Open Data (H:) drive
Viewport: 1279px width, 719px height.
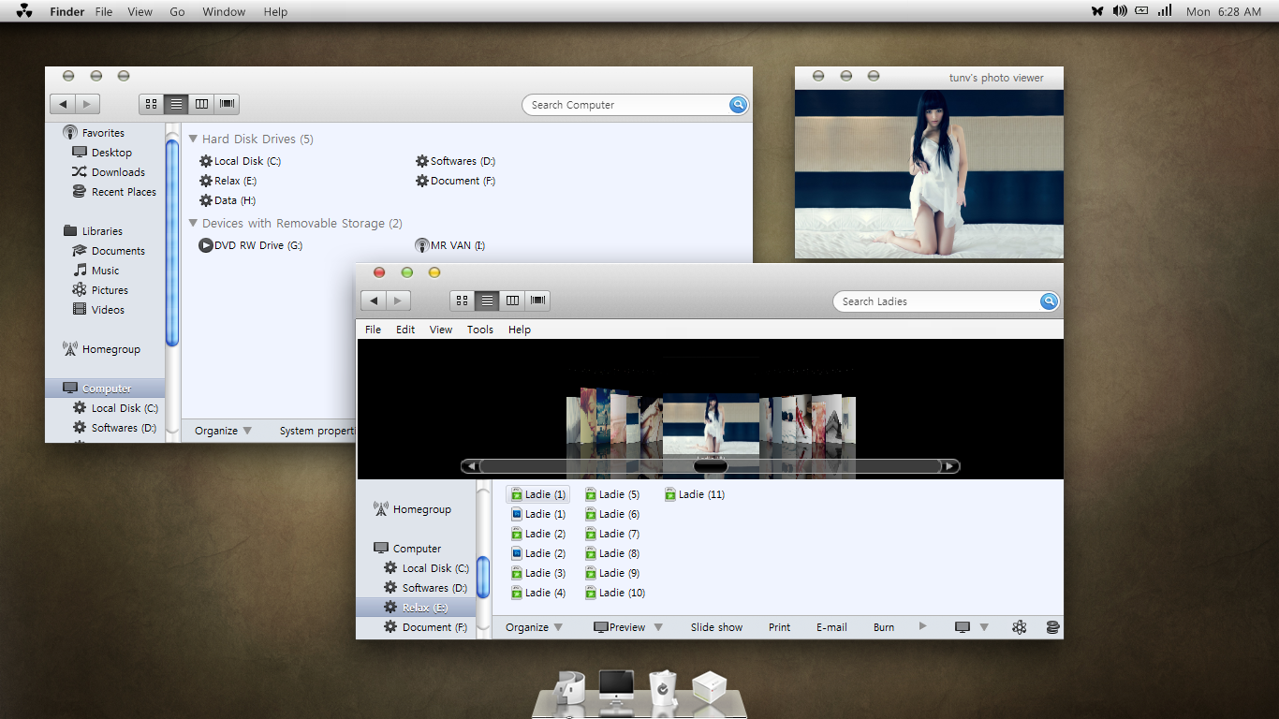[x=228, y=200]
